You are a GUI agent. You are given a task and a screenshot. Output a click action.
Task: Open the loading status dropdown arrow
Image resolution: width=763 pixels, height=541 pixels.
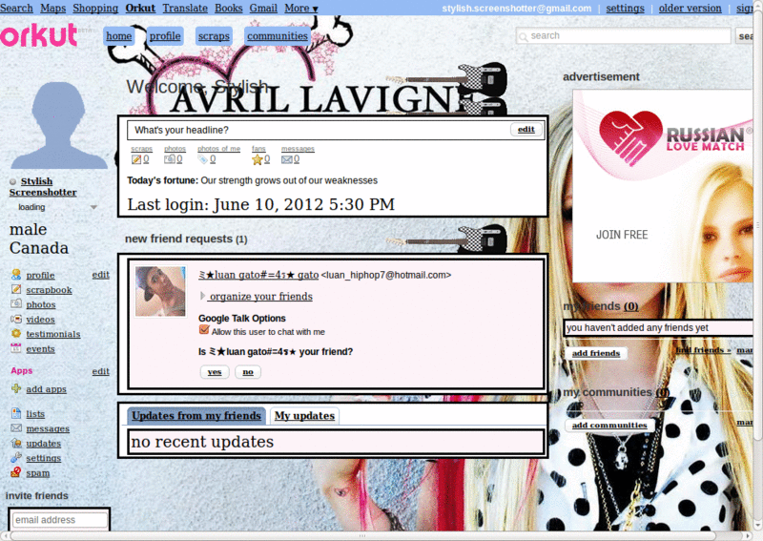(x=93, y=207)
